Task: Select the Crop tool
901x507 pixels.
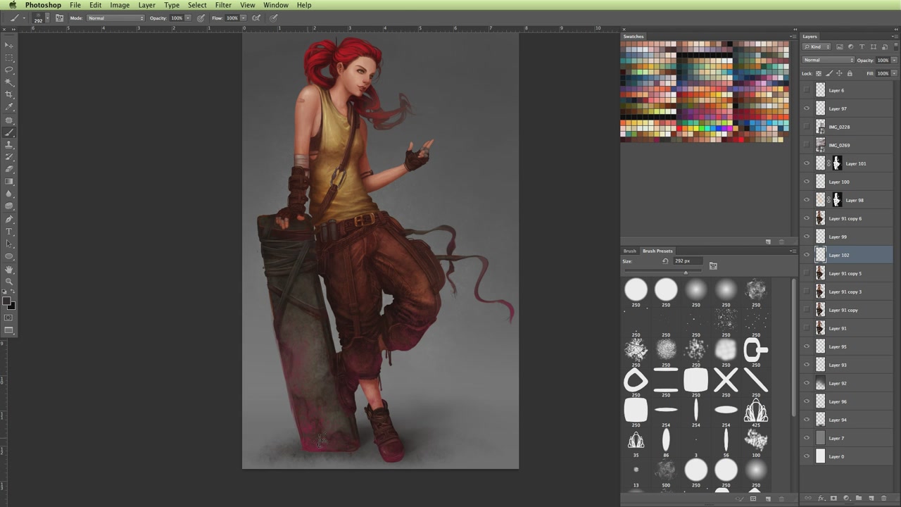Action: pos(9,94)
